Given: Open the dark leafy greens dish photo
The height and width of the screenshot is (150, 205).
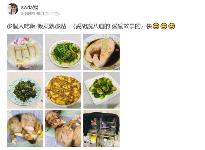Looking at the screenshot, I should [x=25, y=90].
